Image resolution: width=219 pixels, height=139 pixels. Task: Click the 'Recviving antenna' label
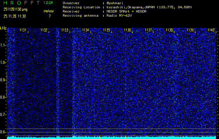pyautogui.click(x=80, y=16)
